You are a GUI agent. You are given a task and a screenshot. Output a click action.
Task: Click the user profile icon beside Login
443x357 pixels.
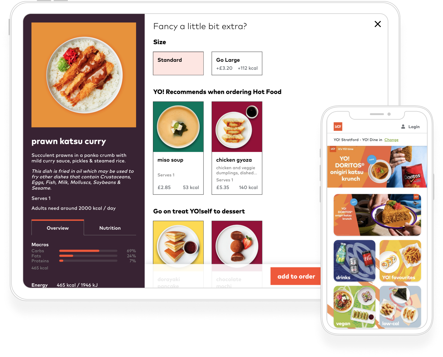click(403, 126)
